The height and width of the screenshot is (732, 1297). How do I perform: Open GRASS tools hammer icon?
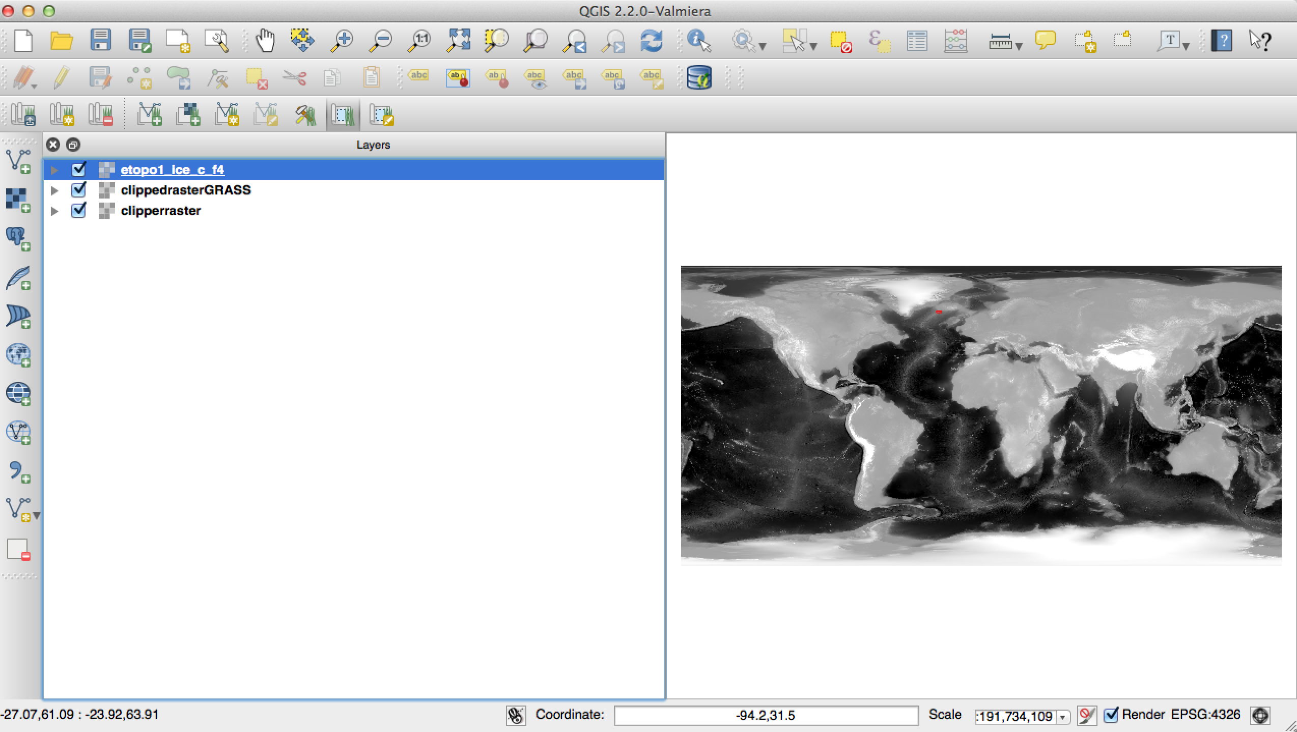pos(305,115)
